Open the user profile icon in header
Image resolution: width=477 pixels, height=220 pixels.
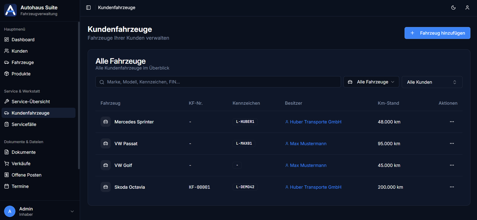click(467, 7)
